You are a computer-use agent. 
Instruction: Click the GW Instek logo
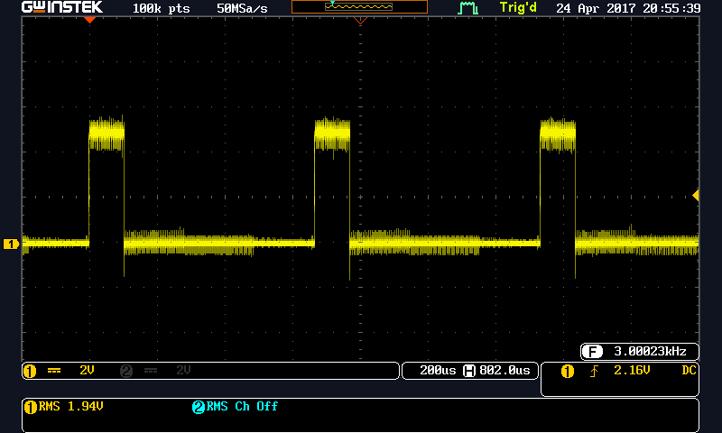point(61,8)
